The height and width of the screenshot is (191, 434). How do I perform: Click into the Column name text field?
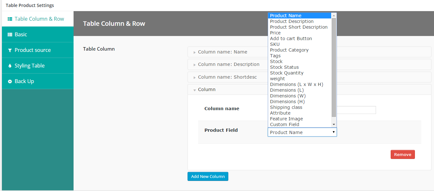(x=356, y=110)
